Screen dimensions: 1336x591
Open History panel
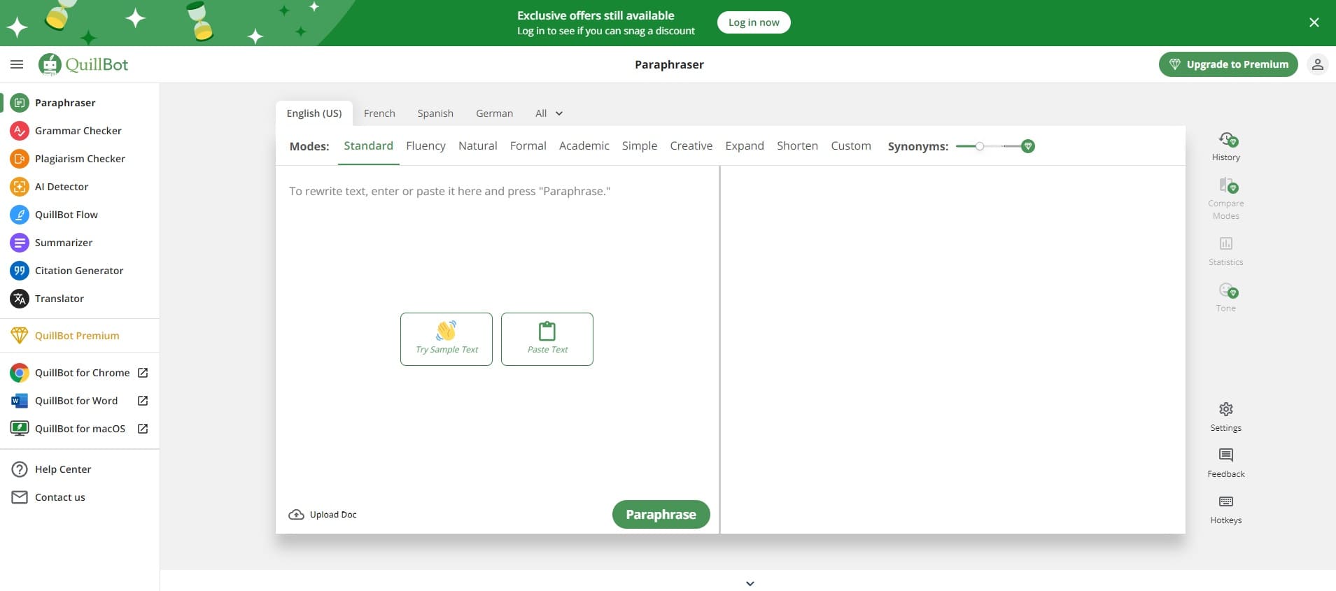[x=1226, y=146]
